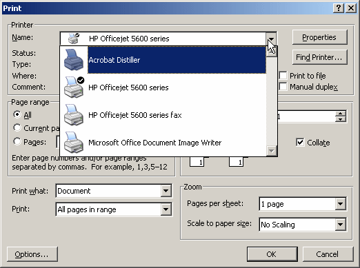
Task: Click the Microsoft Office Document Image Writer icon
Action: click(74, 143)
